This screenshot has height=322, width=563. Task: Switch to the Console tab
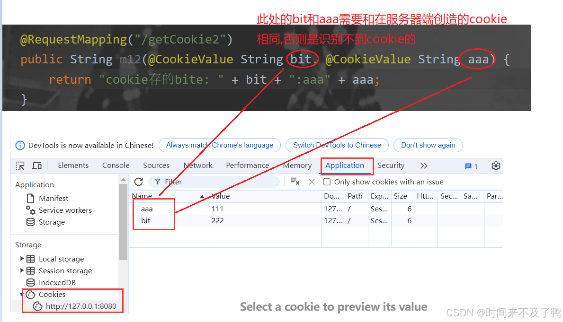pyautogui.click(x=116, y=165)
